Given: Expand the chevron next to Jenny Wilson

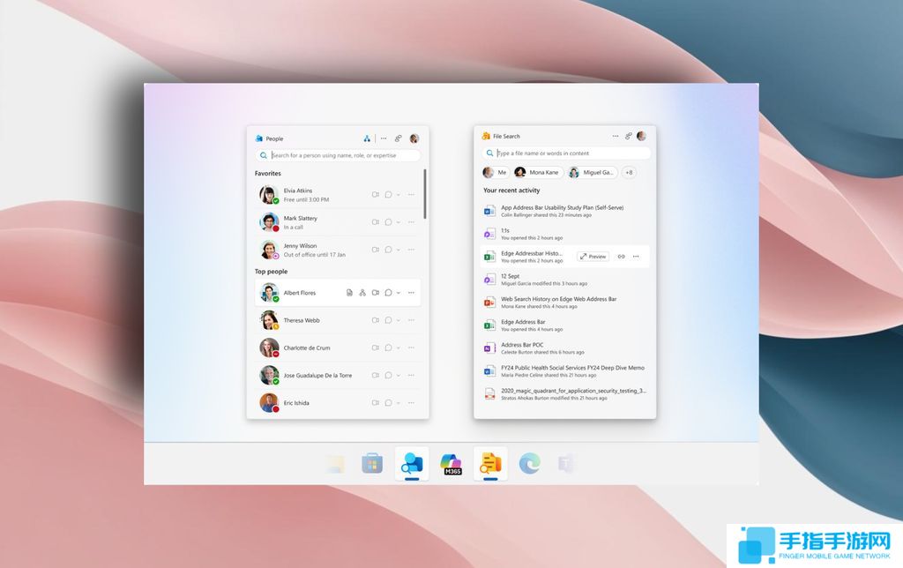Looking at the screenshot, I should click(x=399, y=250).
